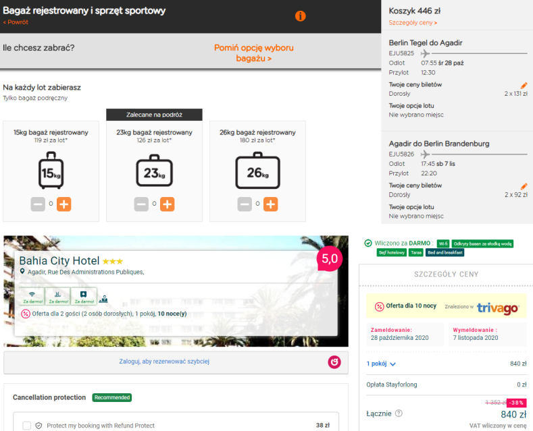Open Szczegóły ceny basket details
Screen dimensions: 533x431
pos(413,23)
